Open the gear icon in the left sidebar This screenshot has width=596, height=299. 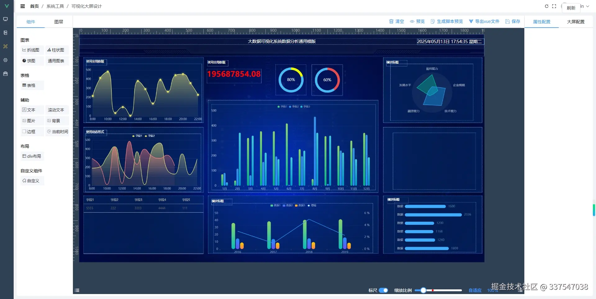[6, 60]
